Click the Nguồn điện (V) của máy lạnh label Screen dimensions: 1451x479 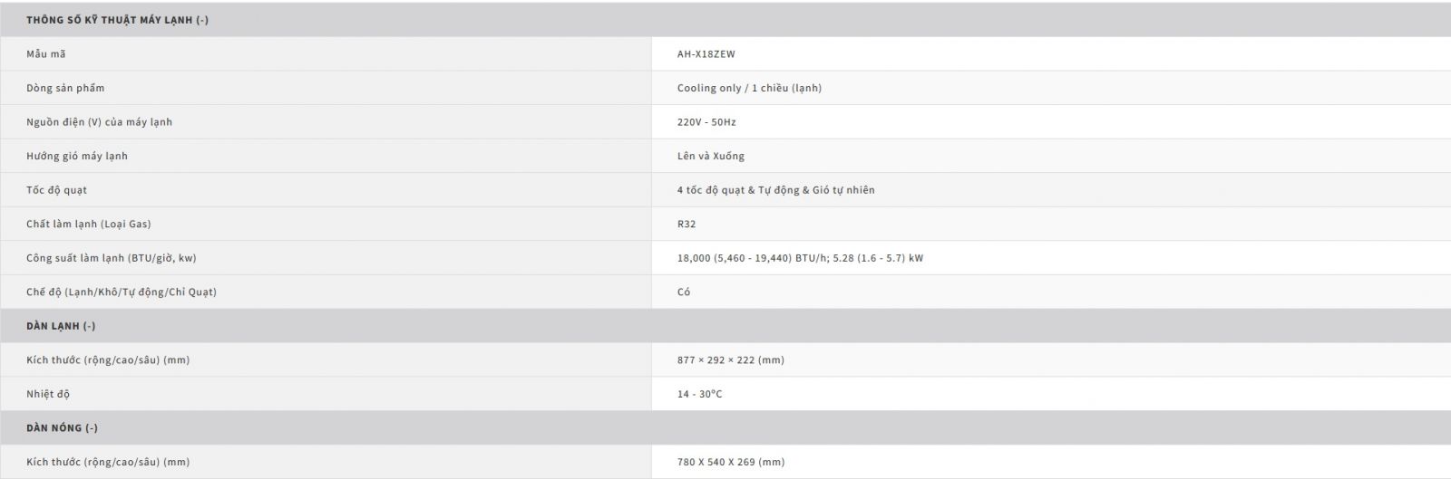(x=99, y=122)
